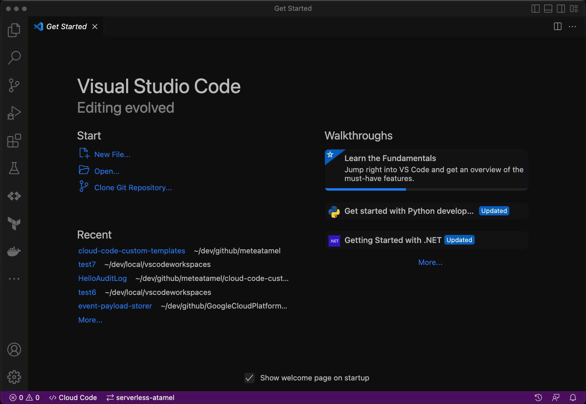Image resolution: width=586 pixels, height=404 pixels.
Task: Click history clock icon in status bar
Action: 538,398
